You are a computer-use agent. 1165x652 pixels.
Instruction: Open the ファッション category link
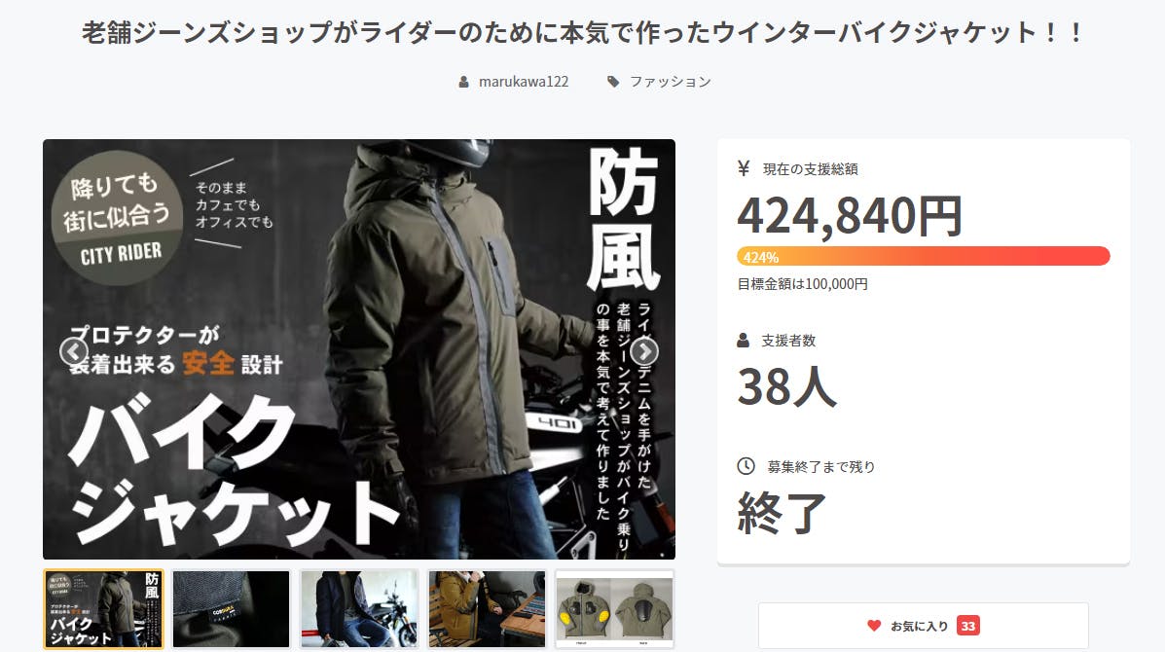671,82
